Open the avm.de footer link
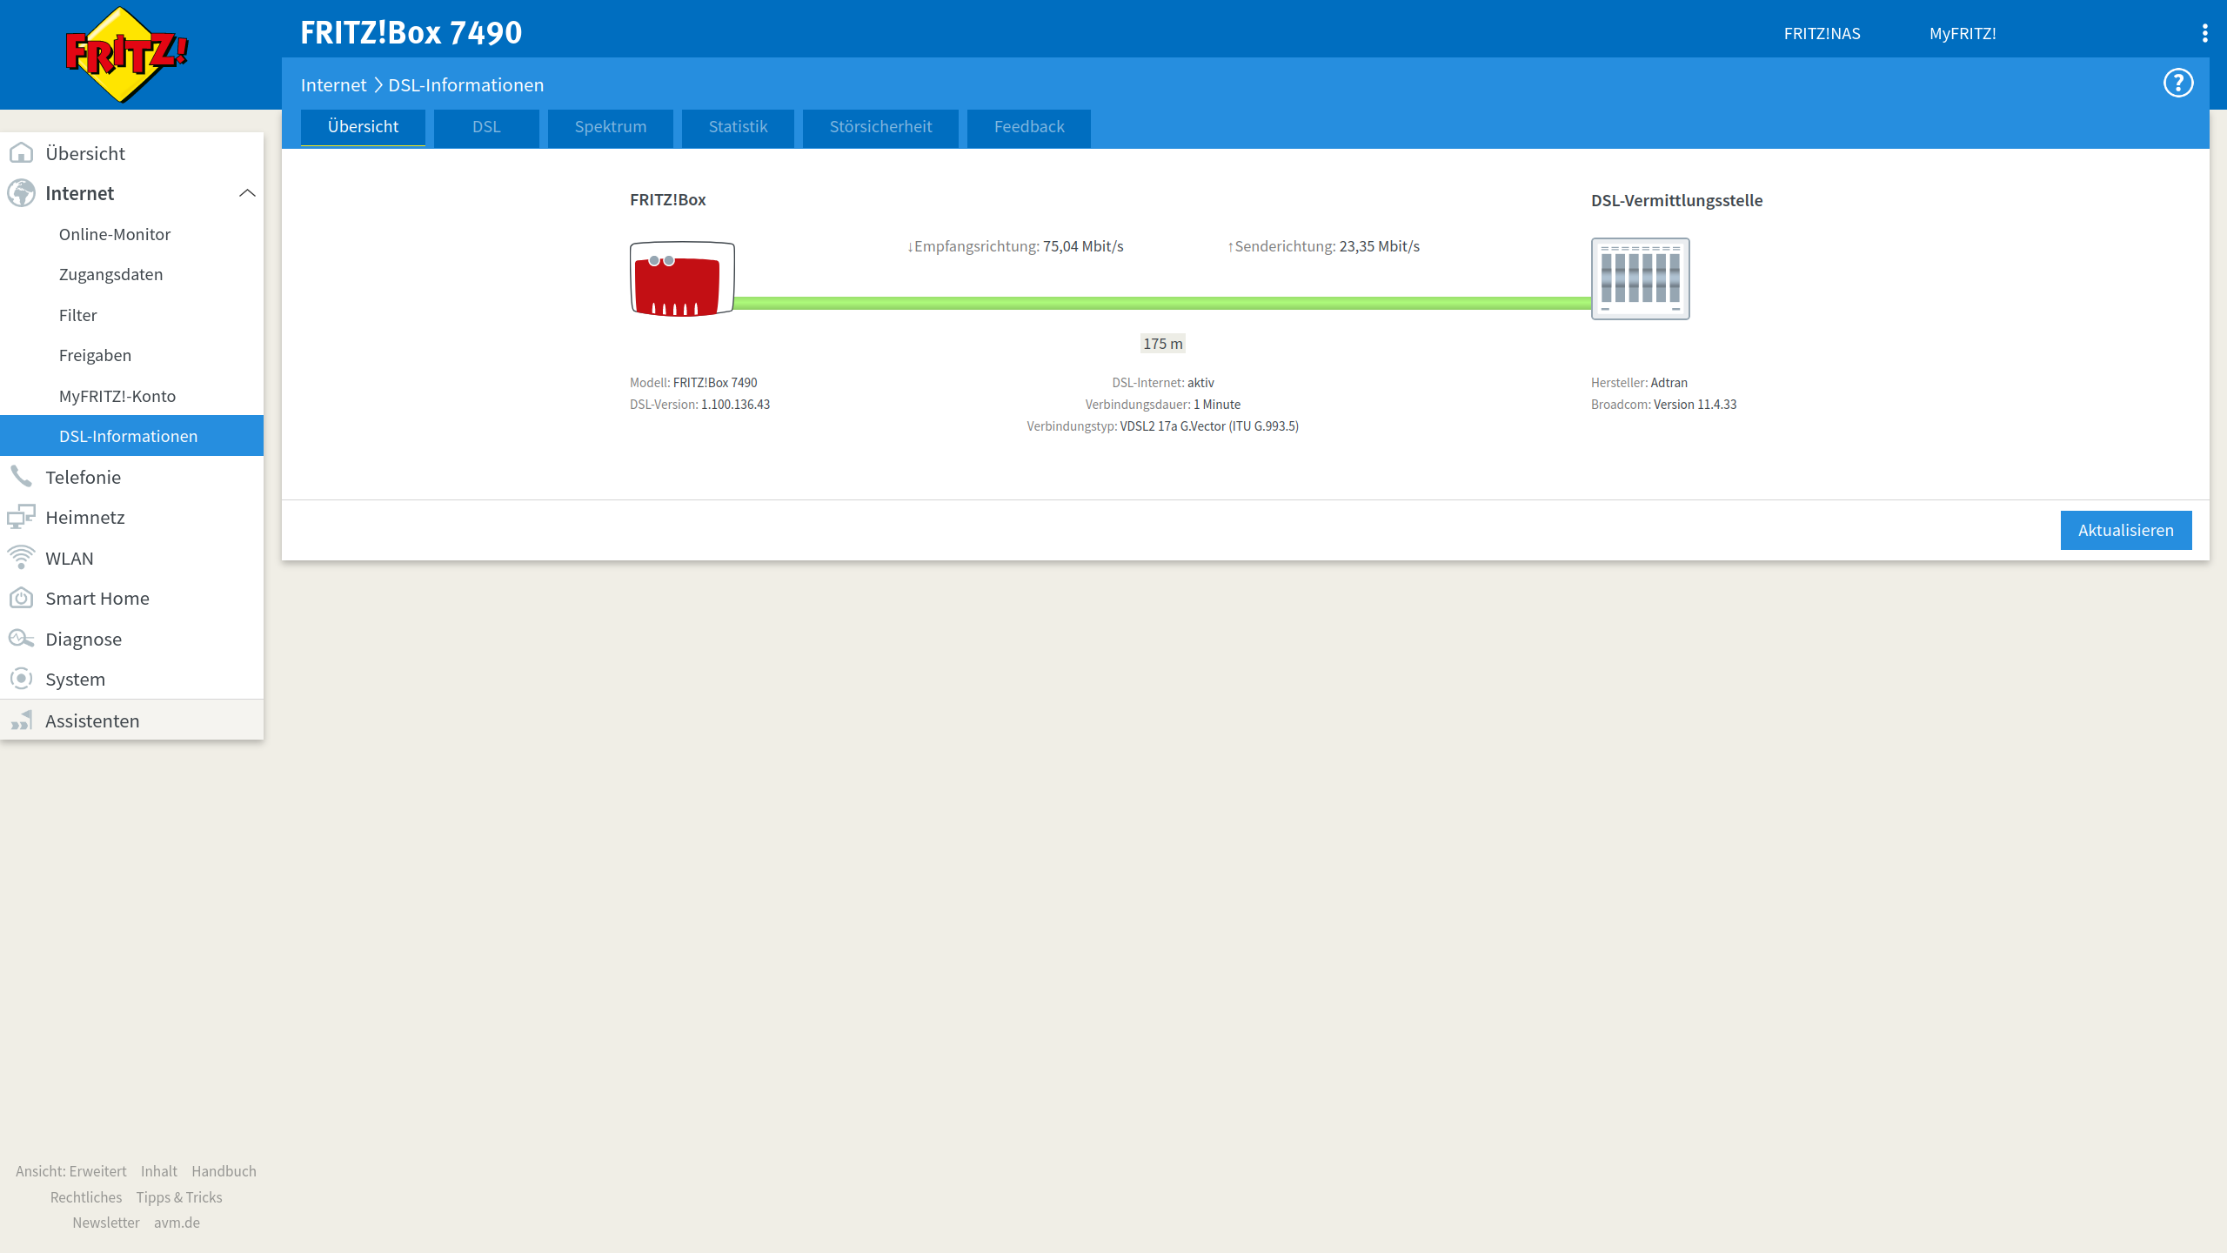 [x=177, y=1223]
